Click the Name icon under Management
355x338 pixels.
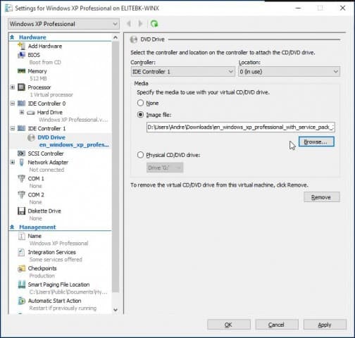(x=21, y=236)
